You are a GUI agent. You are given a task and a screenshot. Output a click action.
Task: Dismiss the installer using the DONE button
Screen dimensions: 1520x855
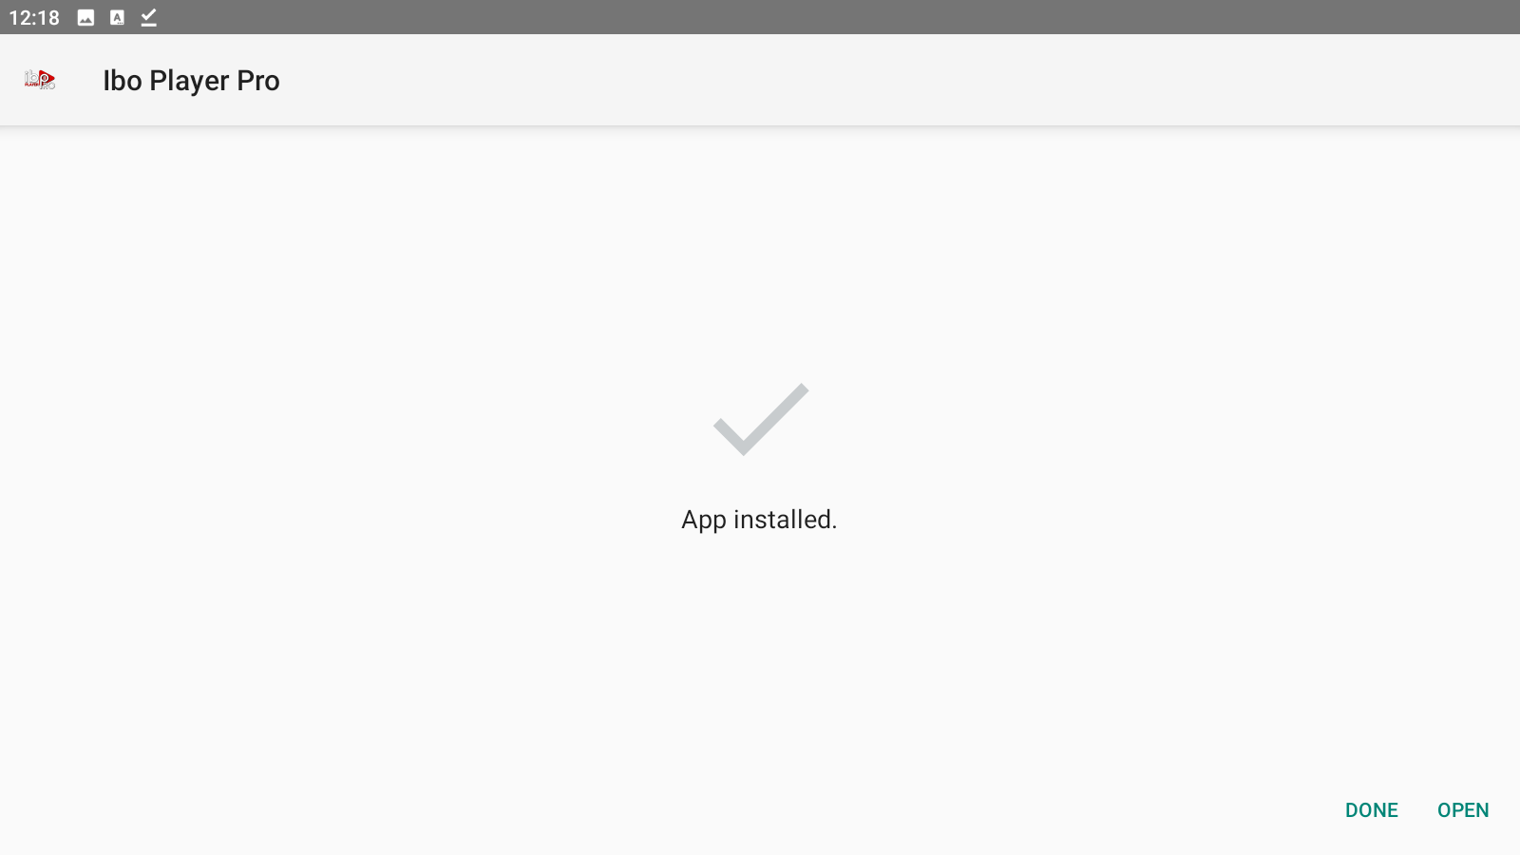click(x=1371, y=810)
